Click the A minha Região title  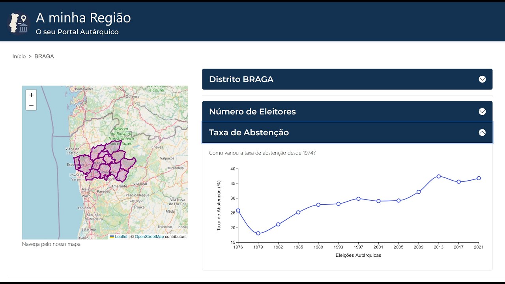pos(83,18)
